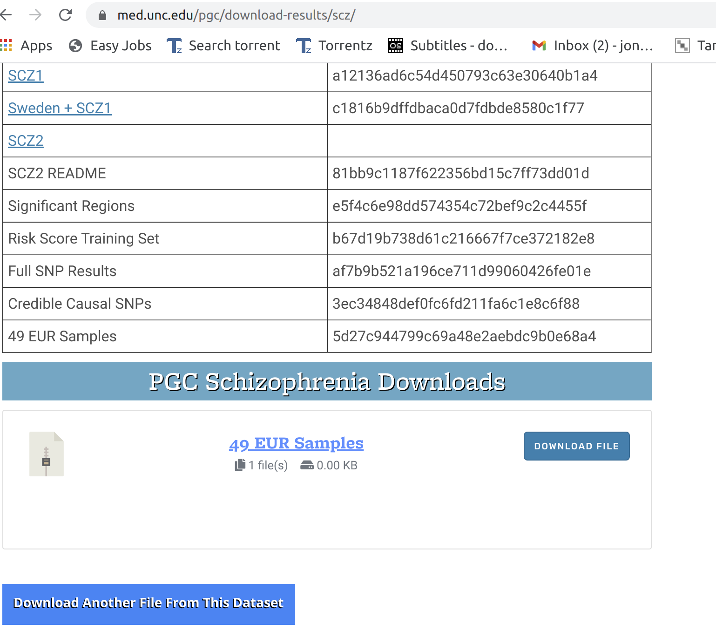
Task: Click the Gmail Inbox bookmark icon
Action: (x=539, y=45)
